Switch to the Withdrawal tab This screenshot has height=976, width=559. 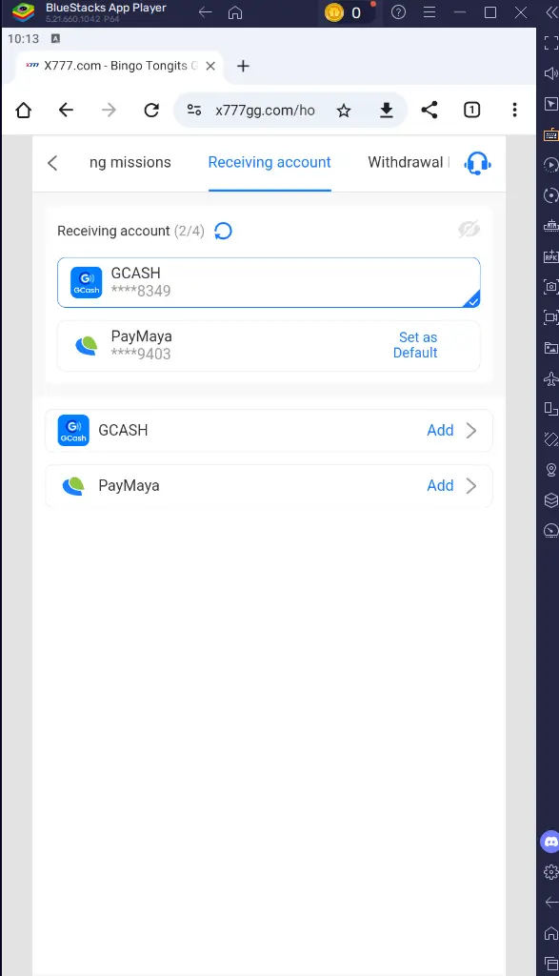406,162
